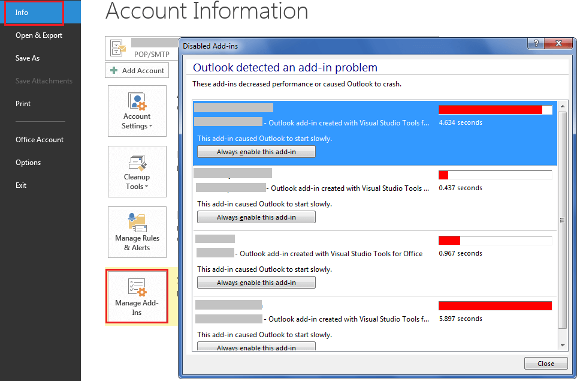Always enable the 5.897 second add-in
Viewport: 577px width, 381px height.
256,346
